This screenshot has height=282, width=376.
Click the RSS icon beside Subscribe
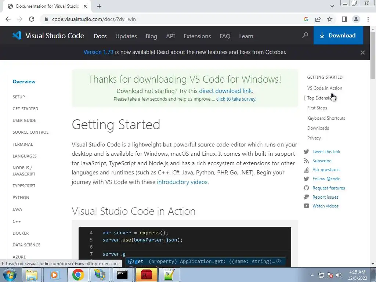[x=306, y=161]
